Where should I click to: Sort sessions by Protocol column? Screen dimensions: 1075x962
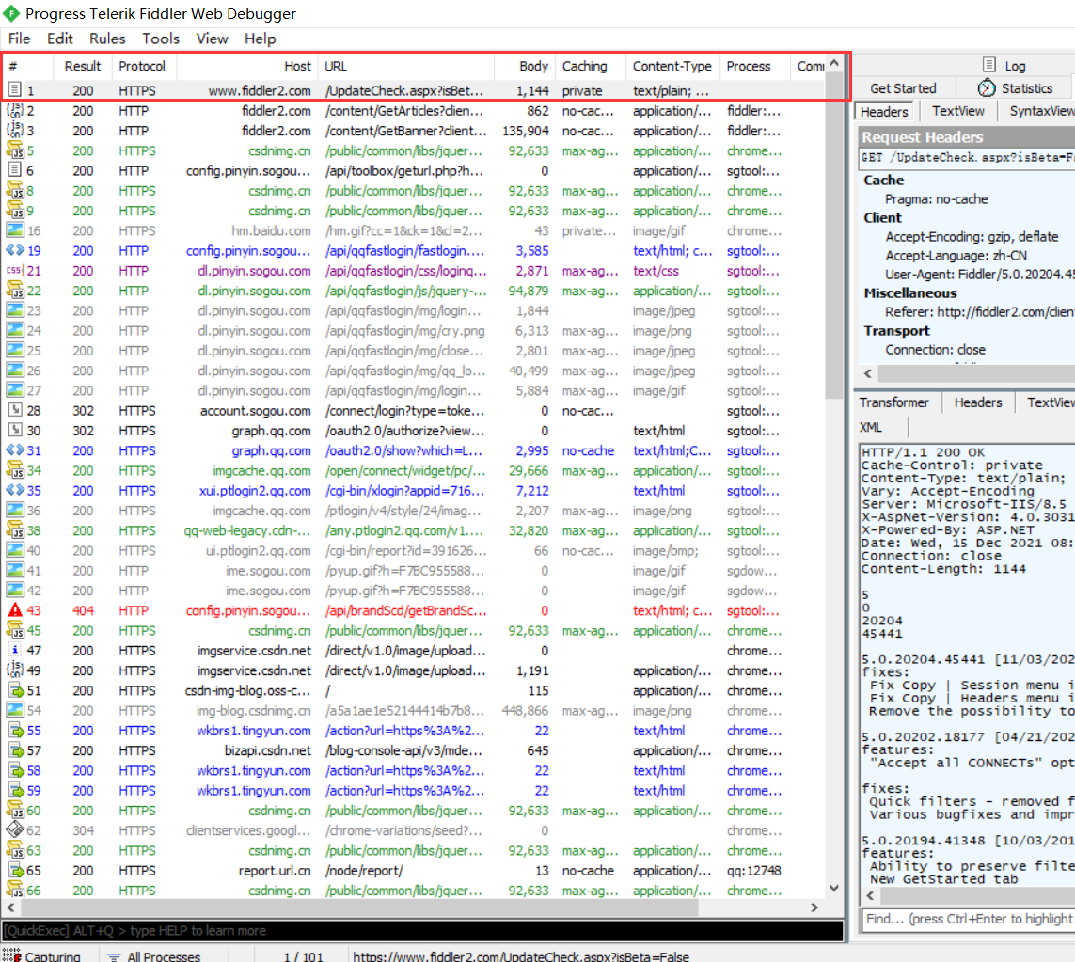tap(142, 66)
